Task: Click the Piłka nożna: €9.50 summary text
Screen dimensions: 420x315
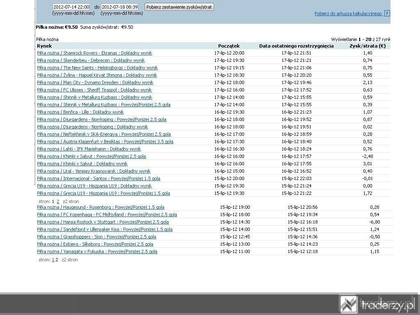Action: (x=57, y=27)
